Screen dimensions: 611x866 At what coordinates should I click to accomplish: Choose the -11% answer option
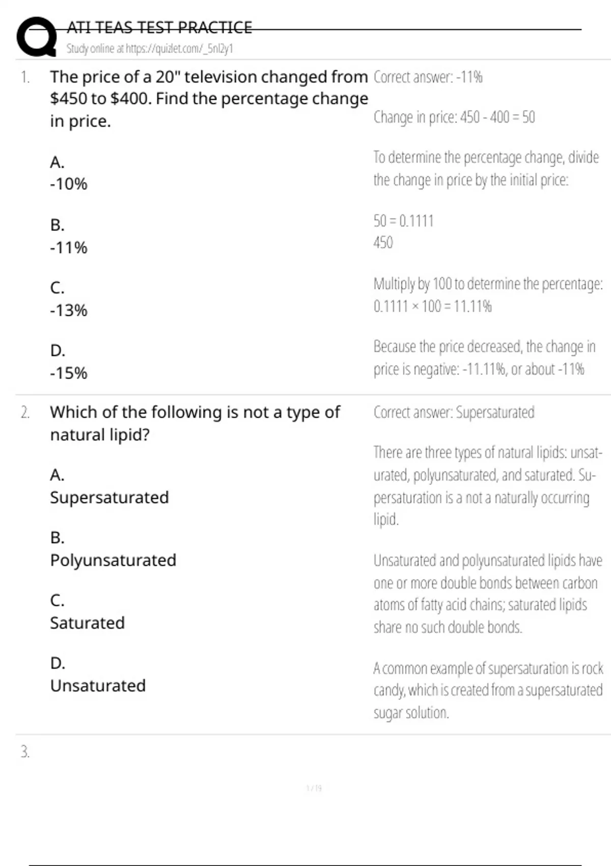[69, 248]
